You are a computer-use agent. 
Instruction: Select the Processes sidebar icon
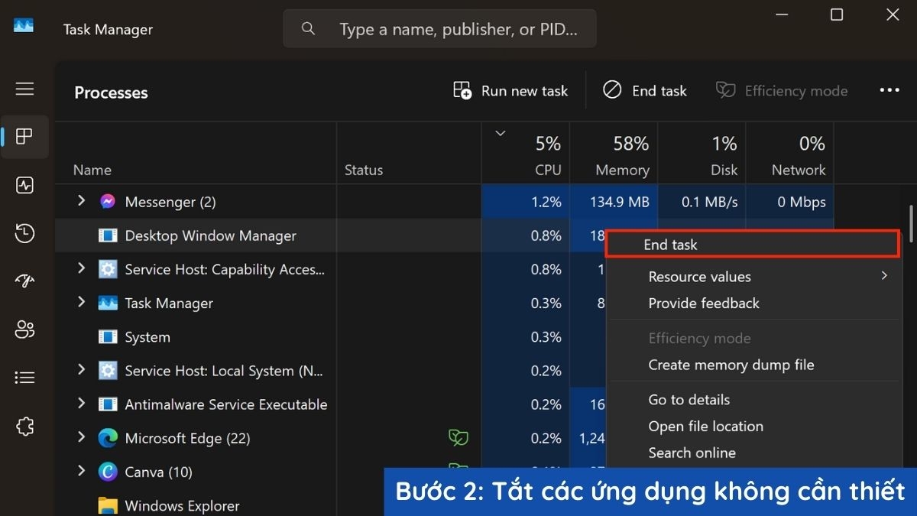(24, 137)
